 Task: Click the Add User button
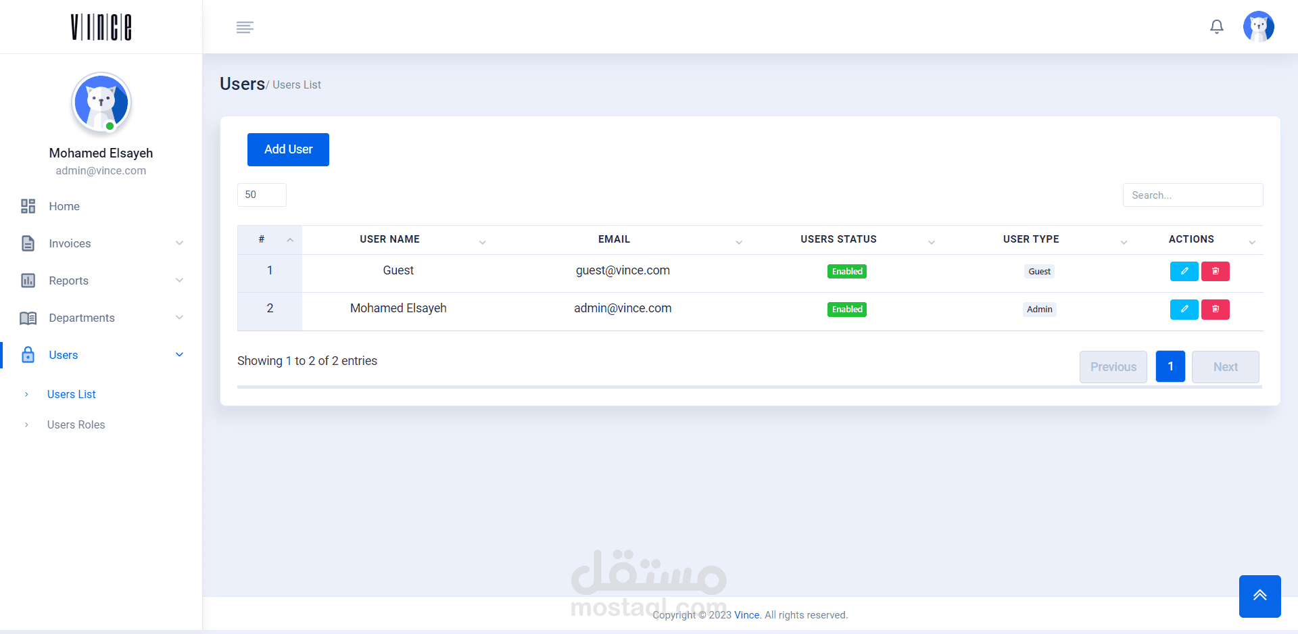click(x=288, y=149)
